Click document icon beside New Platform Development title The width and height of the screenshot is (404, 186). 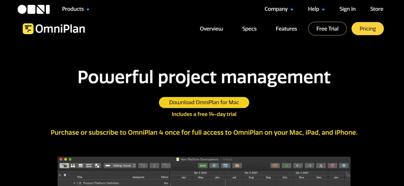click(x=178, y=160)
